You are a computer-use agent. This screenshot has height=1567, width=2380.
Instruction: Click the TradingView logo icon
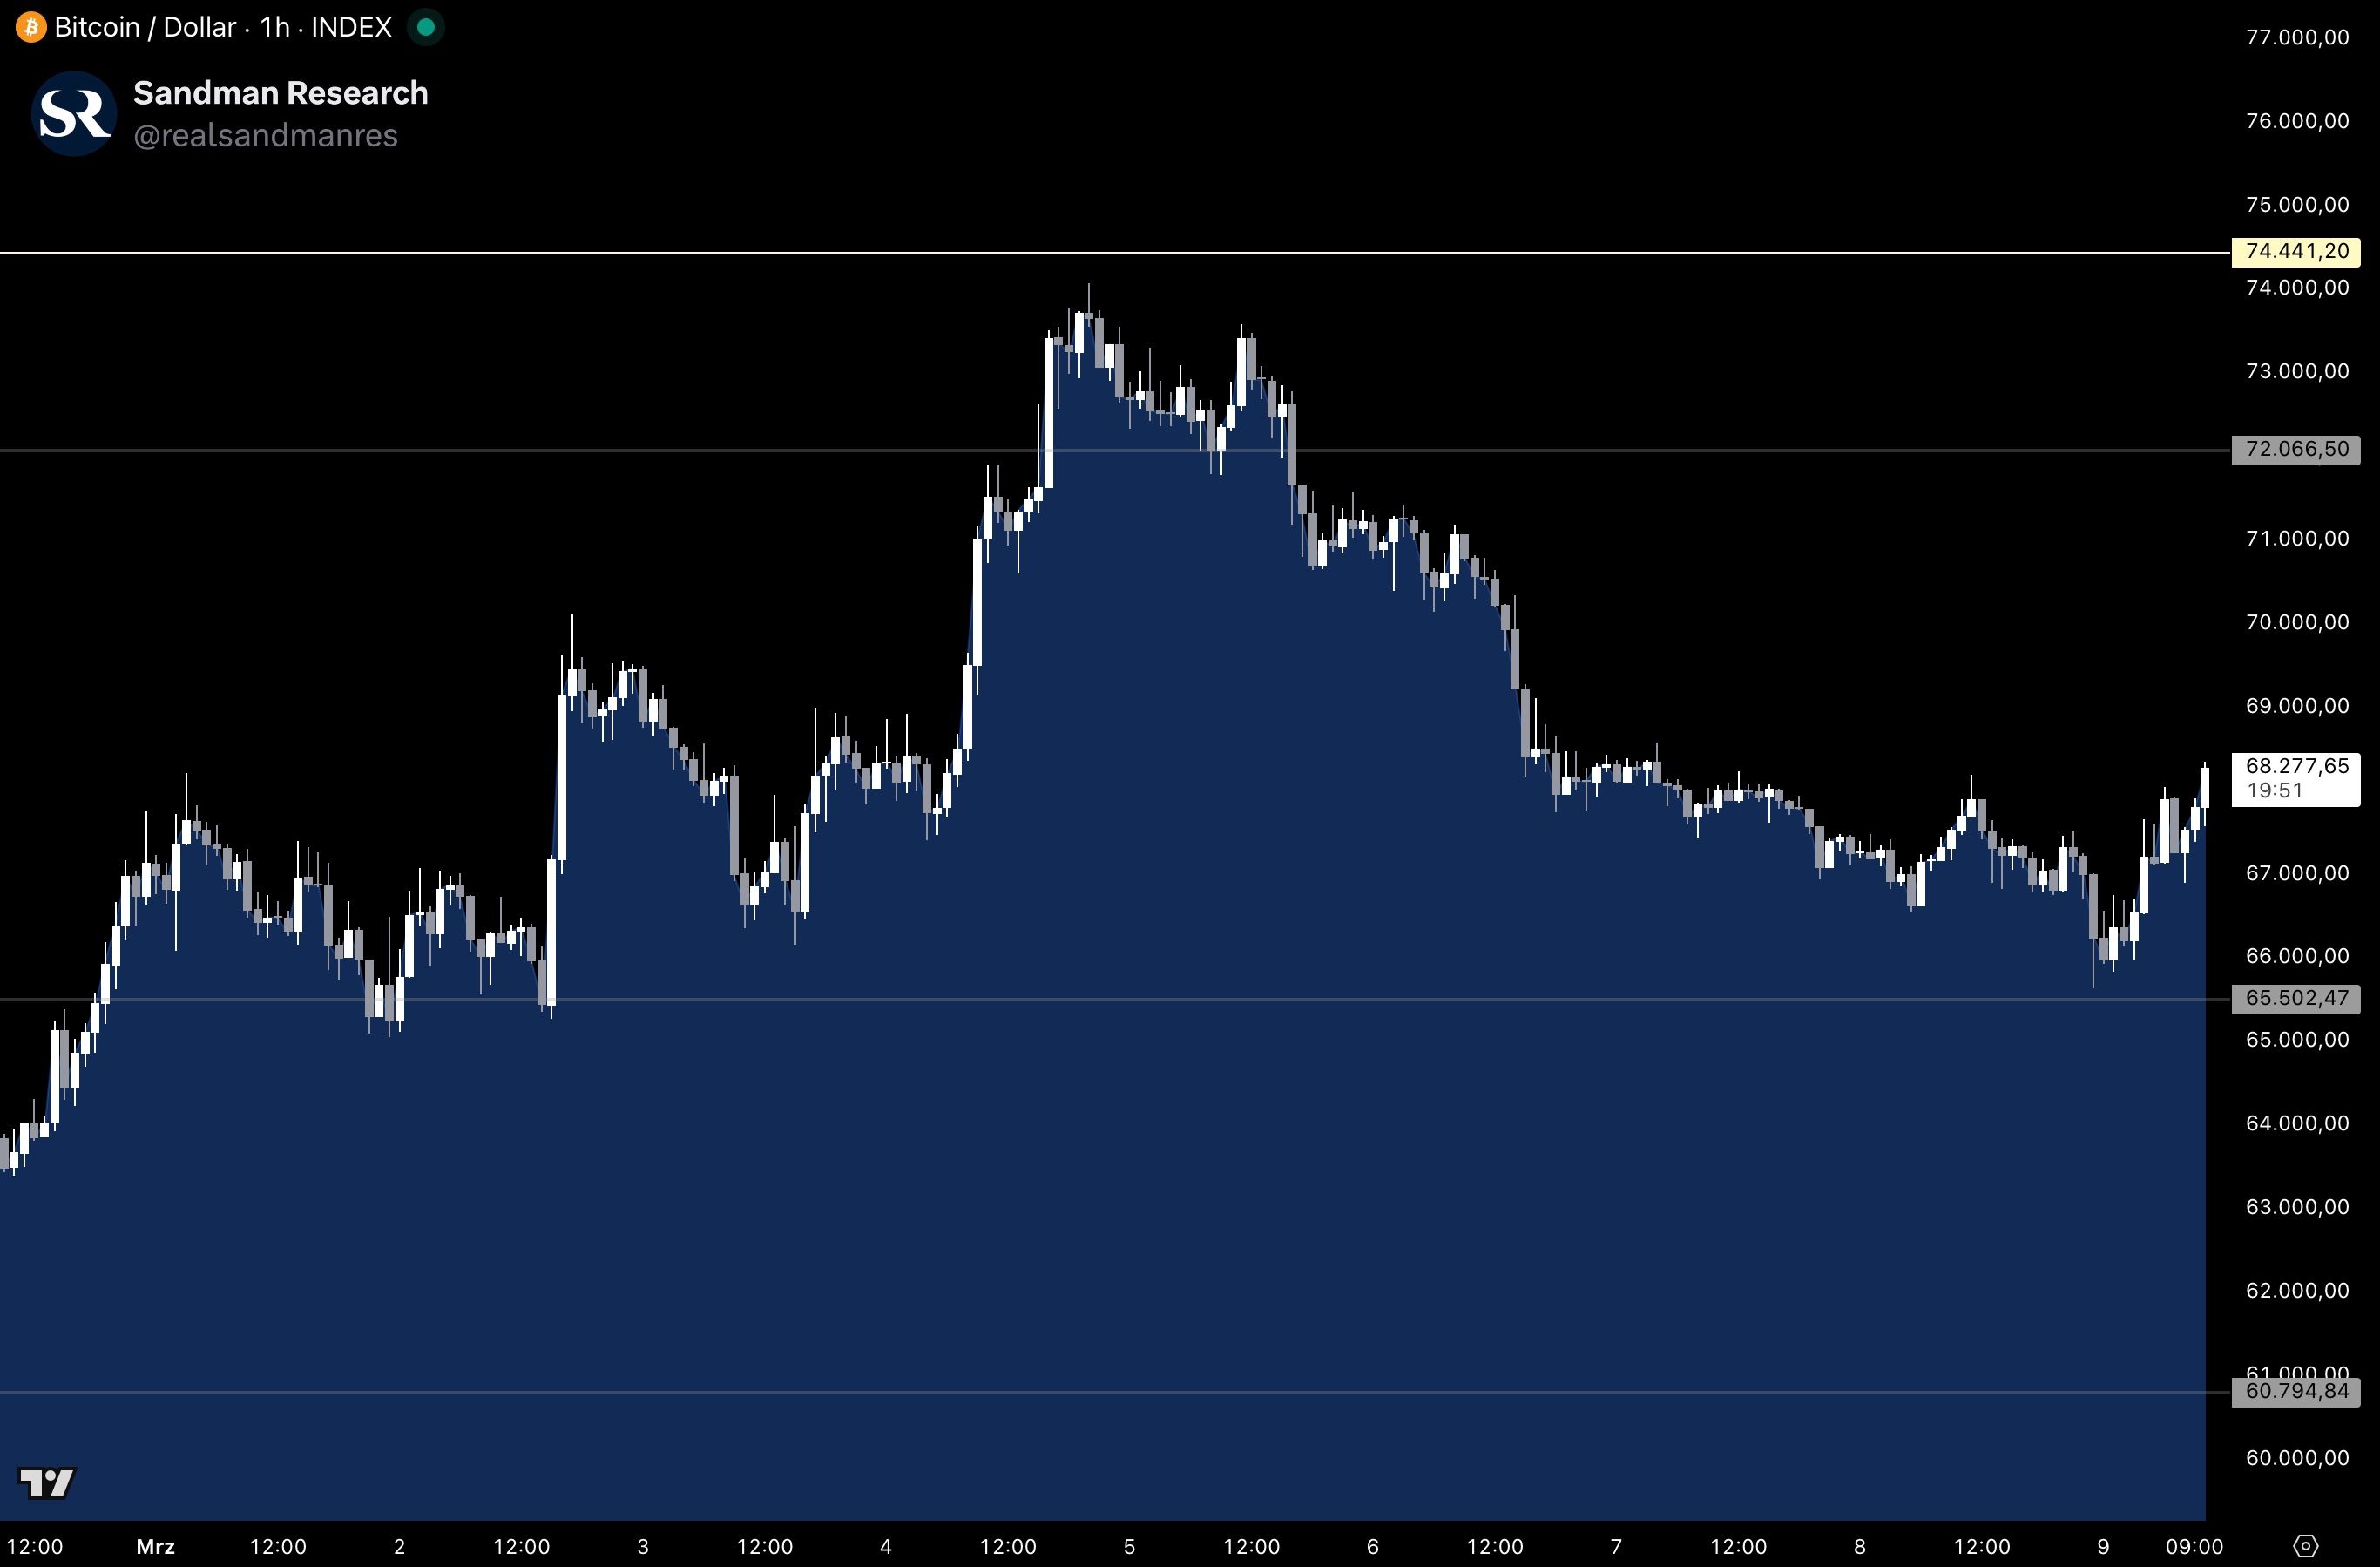pyautogui.click(x=47, y=1482)
